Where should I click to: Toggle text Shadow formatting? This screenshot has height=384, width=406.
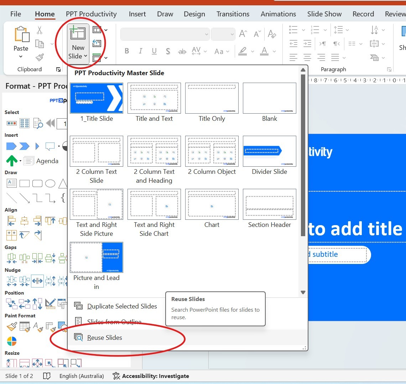pos(168,51)
